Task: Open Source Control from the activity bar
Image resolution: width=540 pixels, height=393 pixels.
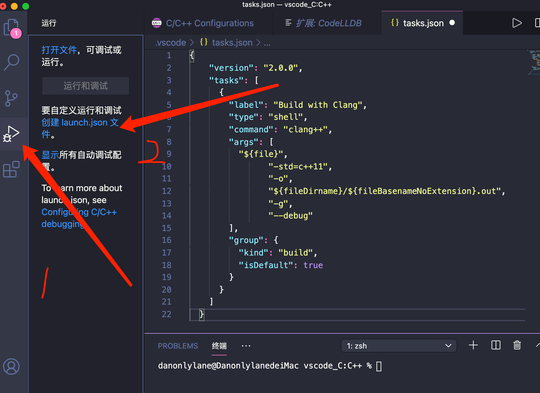Action: click(11, 98)
